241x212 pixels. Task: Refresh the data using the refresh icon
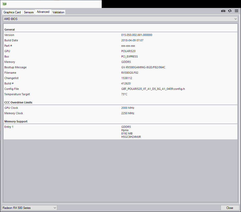230,11
